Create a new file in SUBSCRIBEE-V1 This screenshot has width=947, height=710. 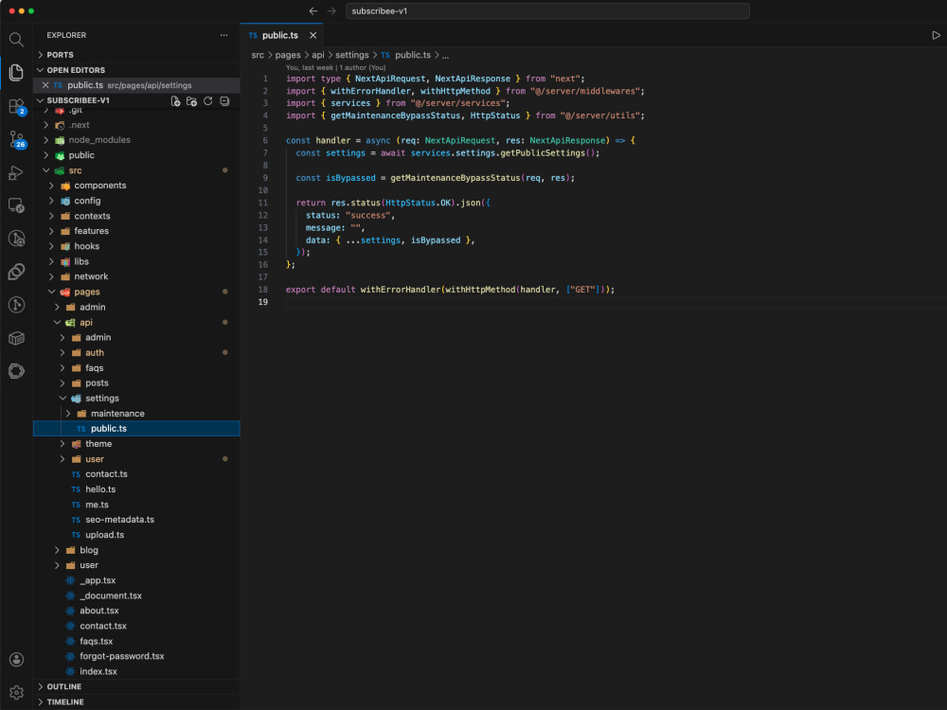click(x=175, y=101)
